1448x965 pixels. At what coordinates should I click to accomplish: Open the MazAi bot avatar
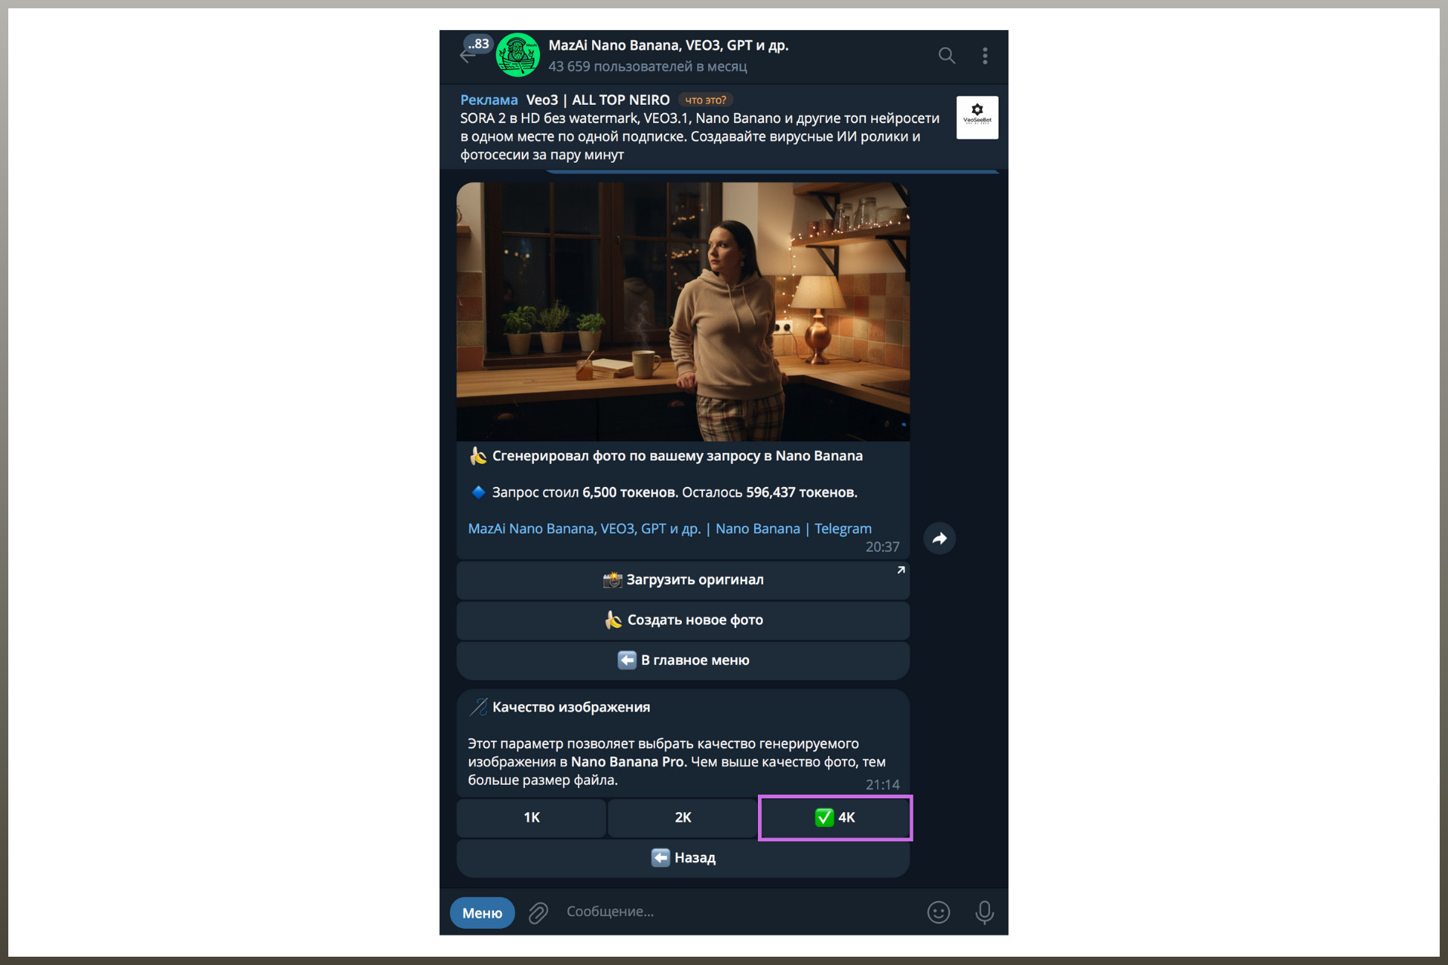(517, 55)
